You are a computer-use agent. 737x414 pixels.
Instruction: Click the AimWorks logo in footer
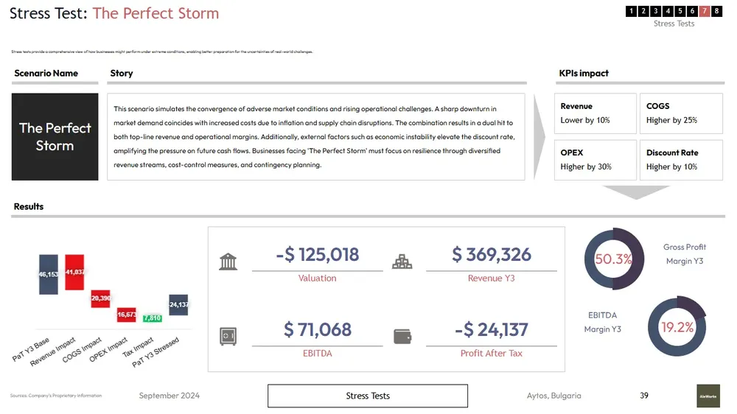tap(708, 396)
